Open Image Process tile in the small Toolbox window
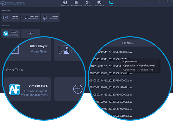Viewport: 173px width, 121px height. coord(31,17)
